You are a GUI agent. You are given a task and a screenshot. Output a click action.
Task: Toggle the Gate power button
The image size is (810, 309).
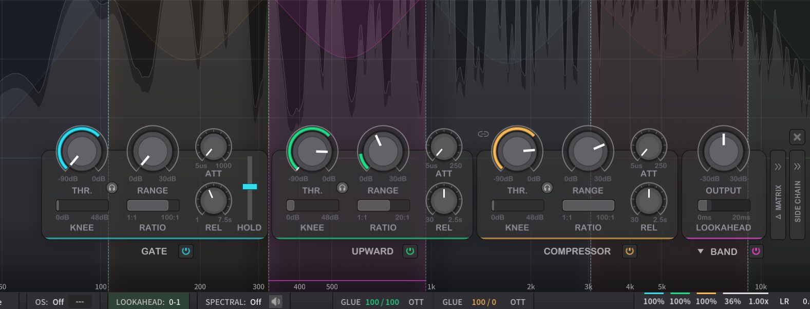[x=186, y=251]
